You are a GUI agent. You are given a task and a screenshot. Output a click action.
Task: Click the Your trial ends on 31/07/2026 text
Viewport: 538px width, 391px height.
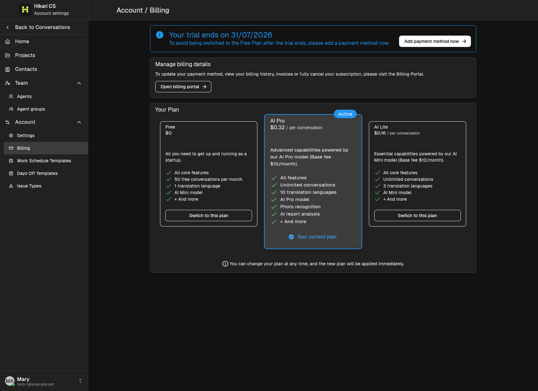coord(220,35)
